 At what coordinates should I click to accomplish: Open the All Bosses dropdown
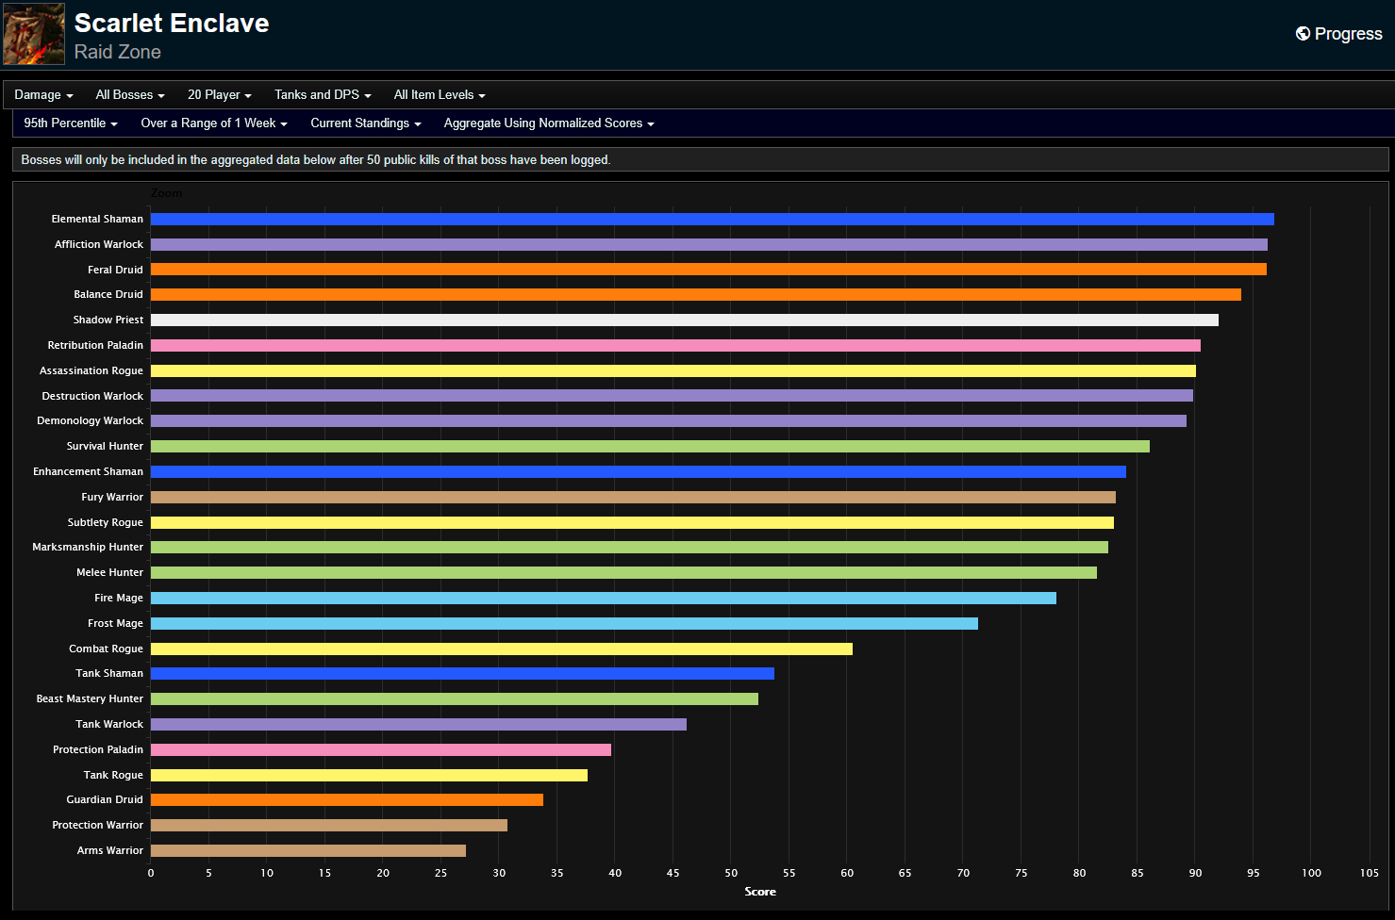click(129, 94)
